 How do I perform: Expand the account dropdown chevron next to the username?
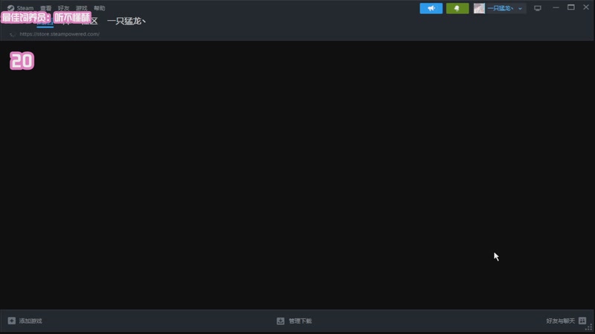pos(520,8)
